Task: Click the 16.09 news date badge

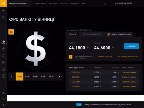Action: (x=79, y=105)
